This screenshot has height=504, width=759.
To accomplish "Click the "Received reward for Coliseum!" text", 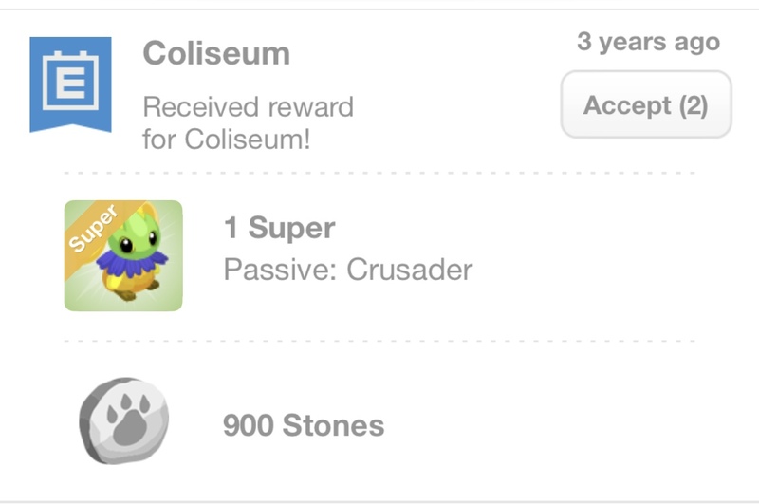I will [x=248, y=122].
